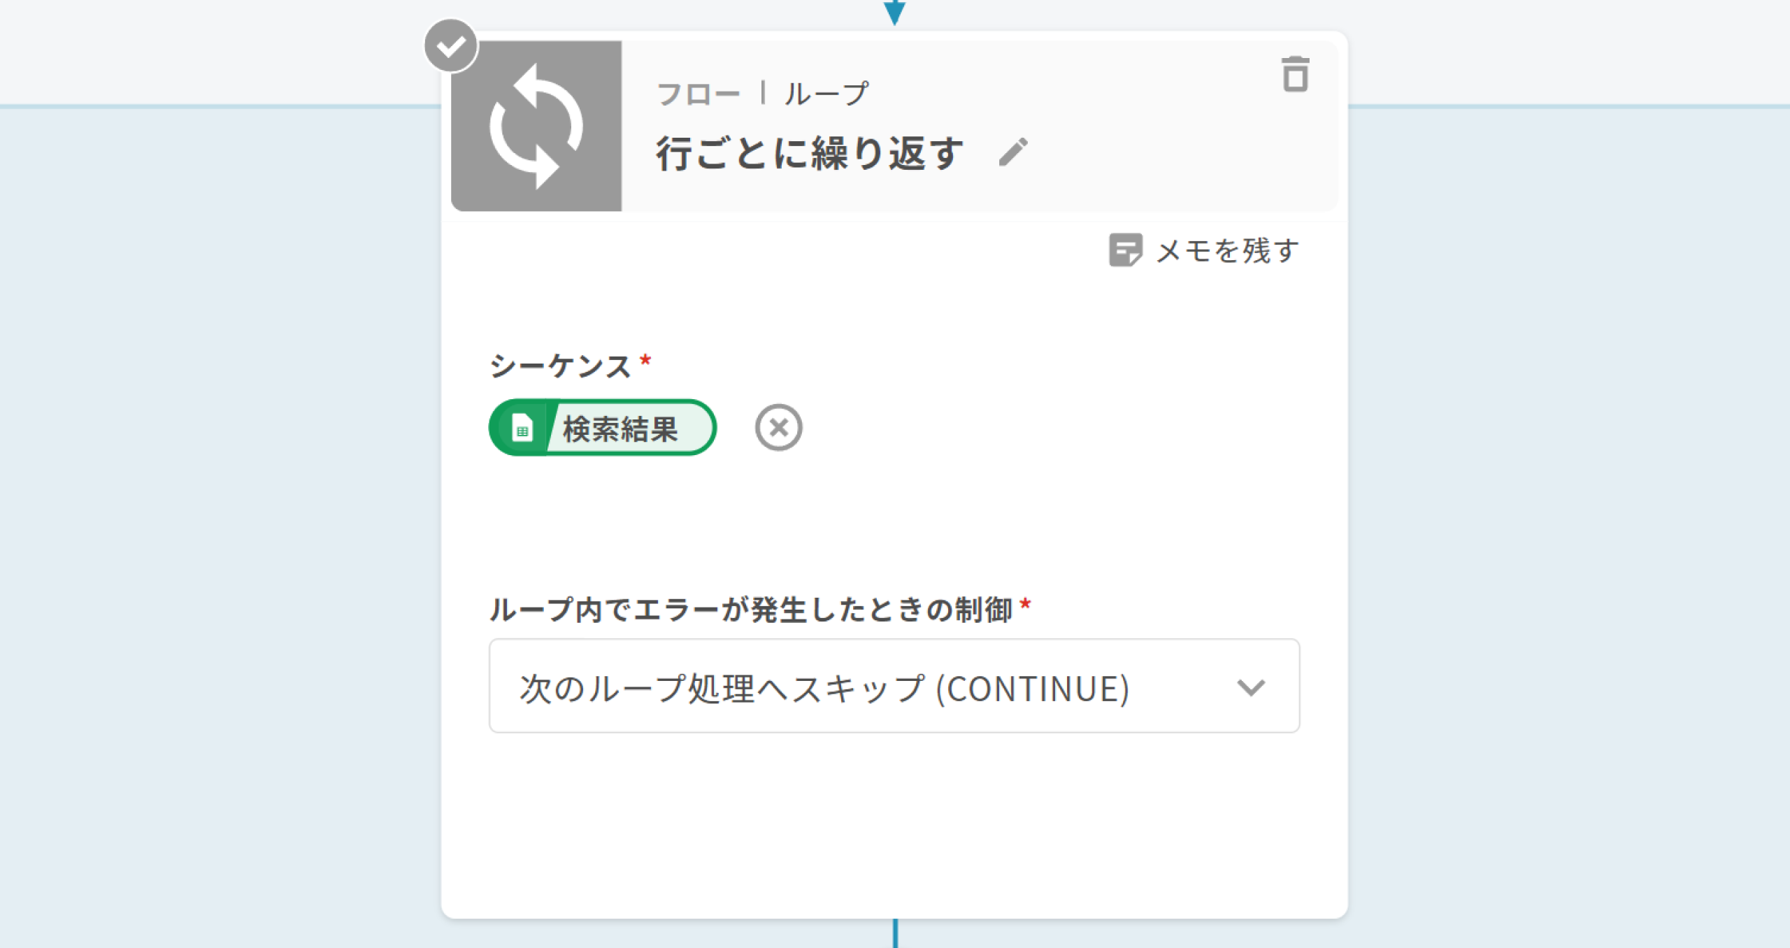The width and height of the screenshot is (1790, 948).
Task: Open the error control dropdown
Action: [x=825, y=686]
